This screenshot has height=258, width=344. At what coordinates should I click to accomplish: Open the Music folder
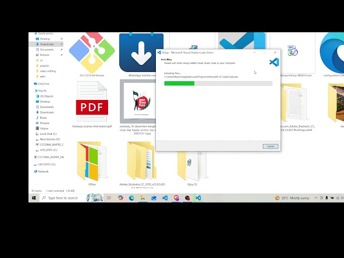(x=44, y=118)
